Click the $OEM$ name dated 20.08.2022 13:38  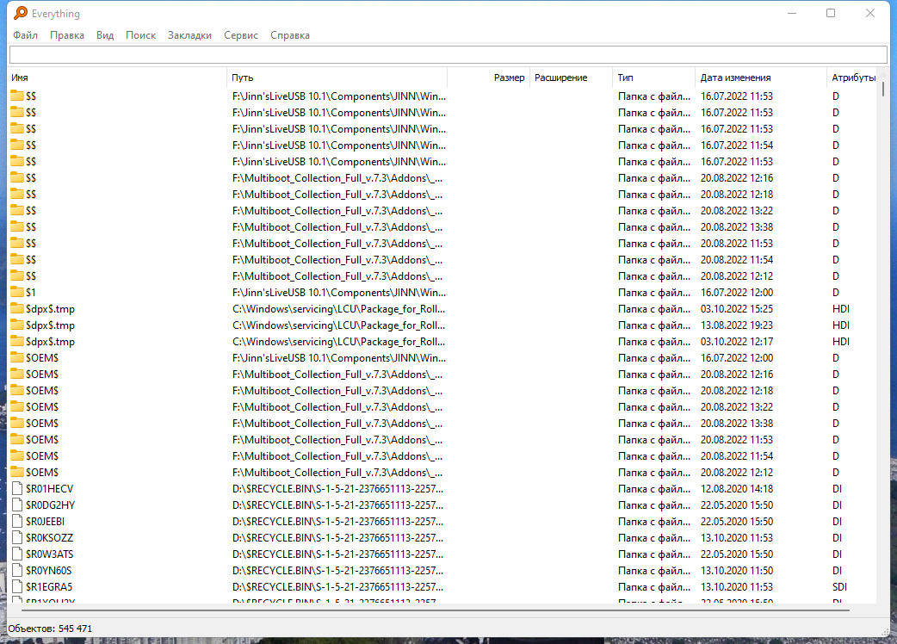click(42, 424)
